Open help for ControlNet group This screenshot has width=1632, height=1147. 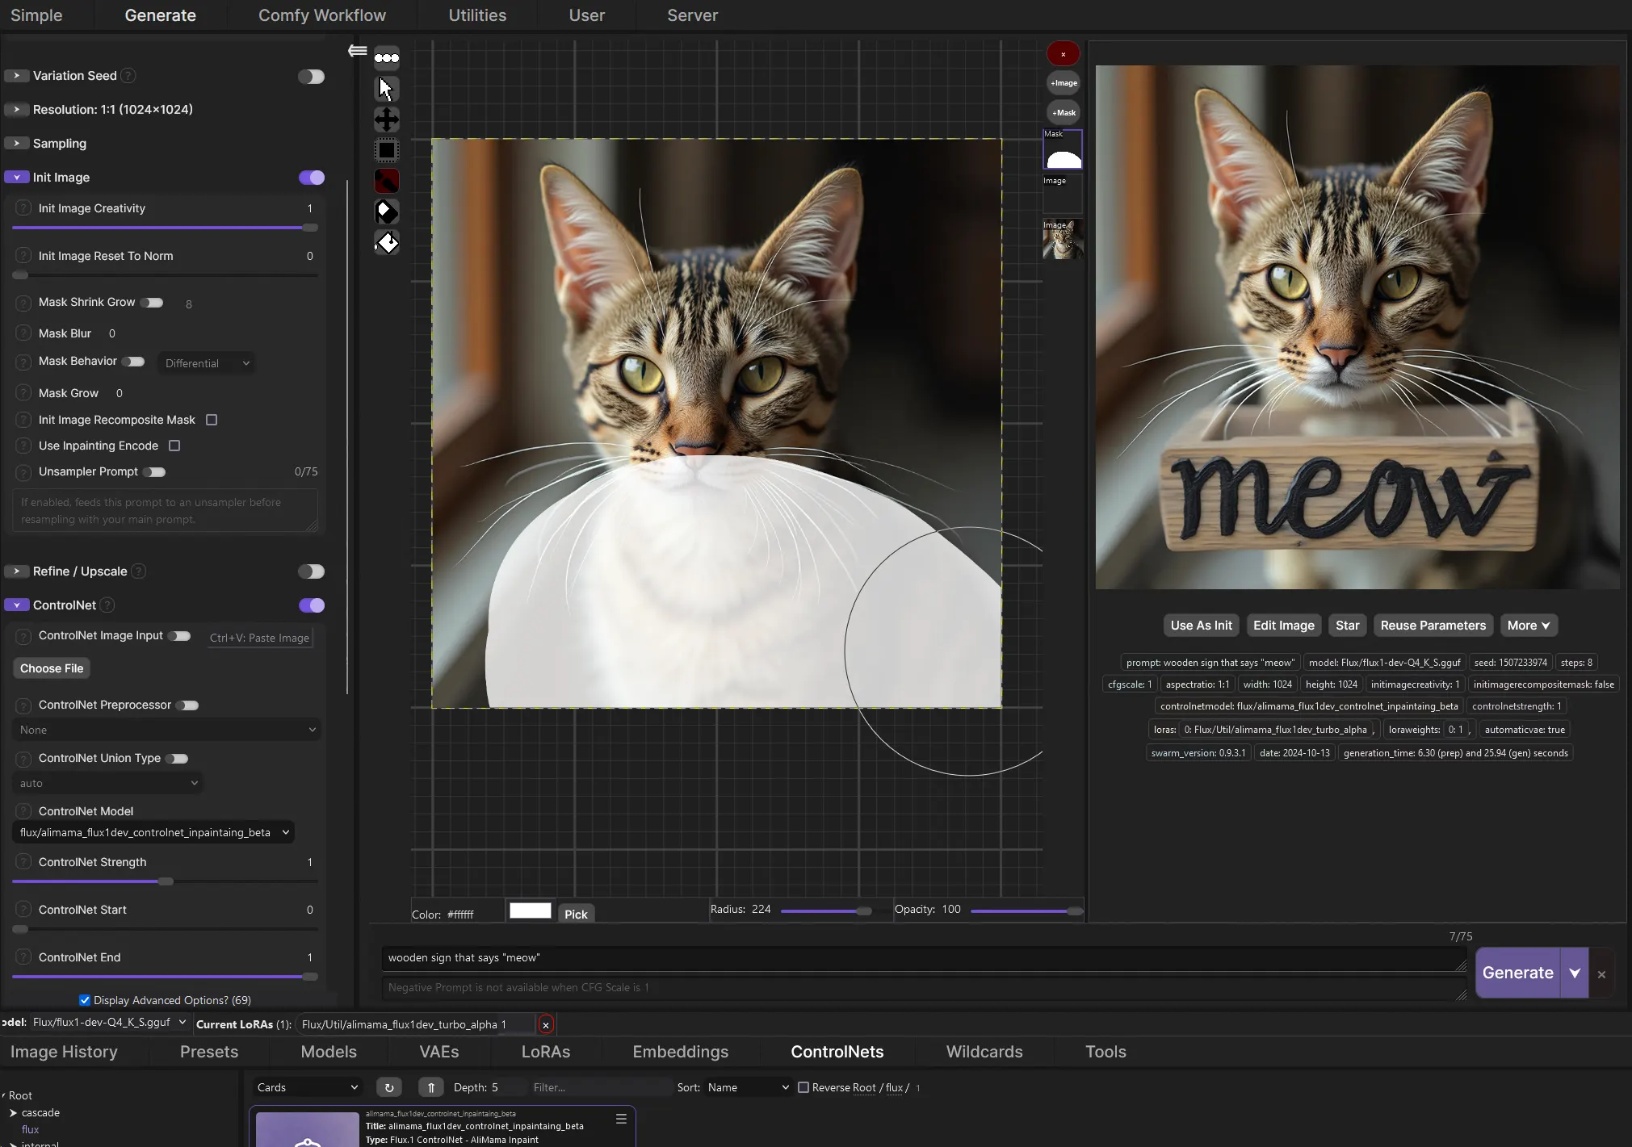(107, 605)
